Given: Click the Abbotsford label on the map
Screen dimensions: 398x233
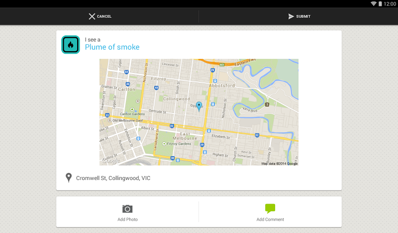Looking at the screenshot, I should 222,85.
